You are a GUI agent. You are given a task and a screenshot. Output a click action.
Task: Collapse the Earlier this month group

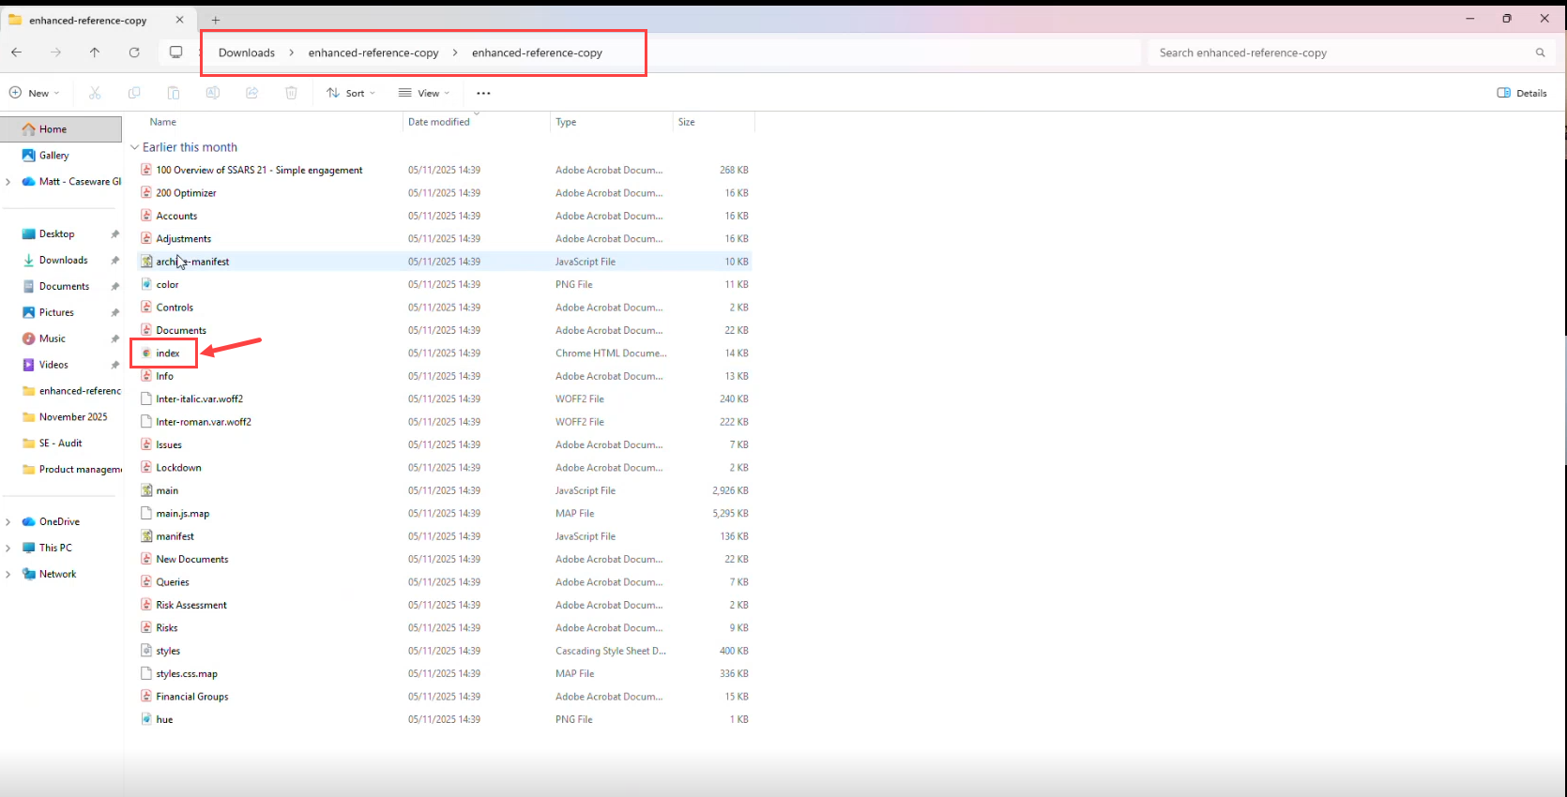135,147
